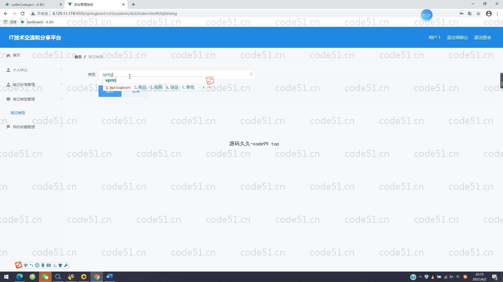Choose IME candidate 3 视频
This screenshot has height=282, width=503.
(156, 87)
